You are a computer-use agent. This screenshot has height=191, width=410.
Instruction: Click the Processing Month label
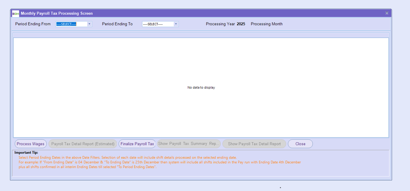pyautogui.click(x=266, y=24)
